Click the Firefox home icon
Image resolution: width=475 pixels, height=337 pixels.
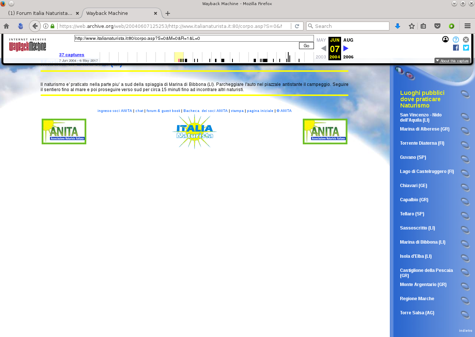tap(6, 26)
